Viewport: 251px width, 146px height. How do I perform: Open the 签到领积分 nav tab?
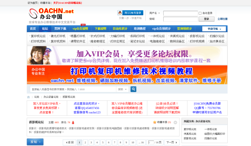(184, 29)
